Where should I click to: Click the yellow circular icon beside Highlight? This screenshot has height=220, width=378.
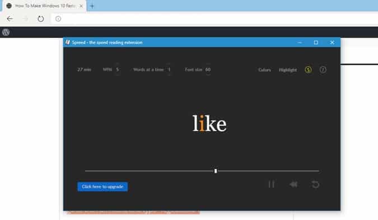pyautogui.click(x=308, y=70)
